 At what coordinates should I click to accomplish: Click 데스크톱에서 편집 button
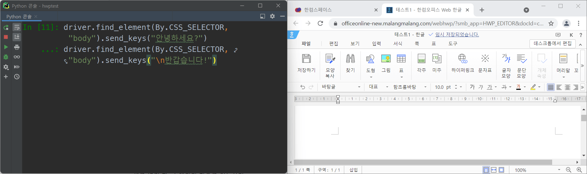click(x=552, y=44)
